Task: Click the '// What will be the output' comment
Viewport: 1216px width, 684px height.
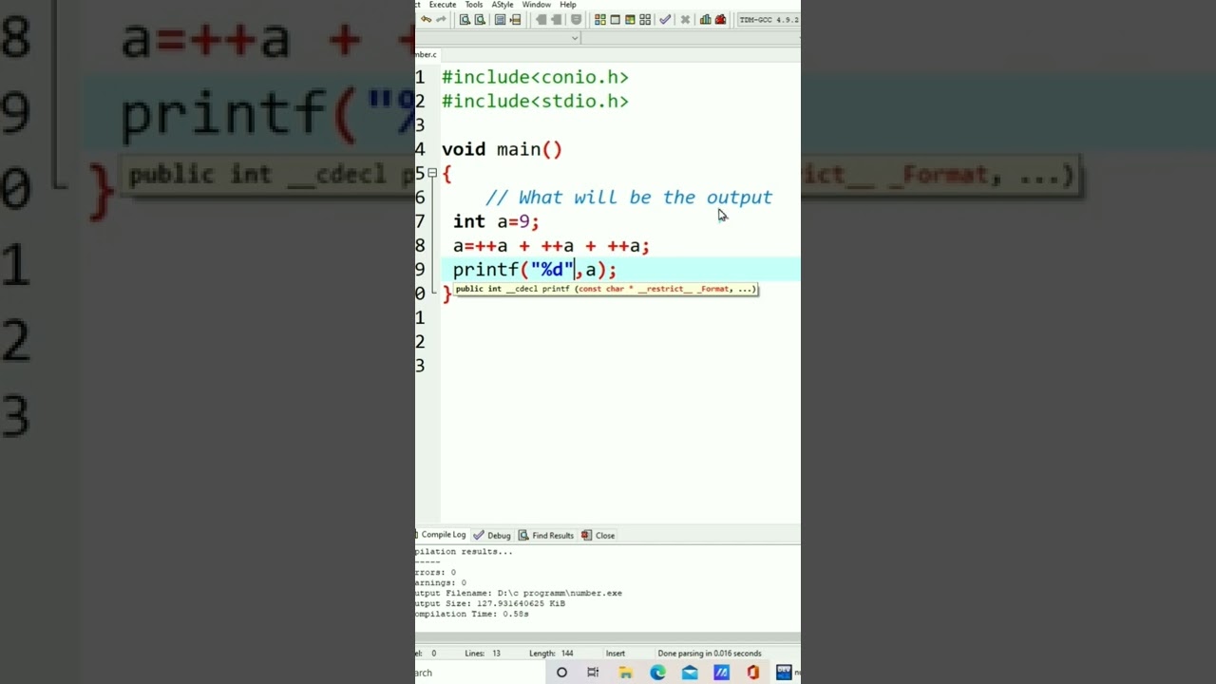Action: click(629, 198)
